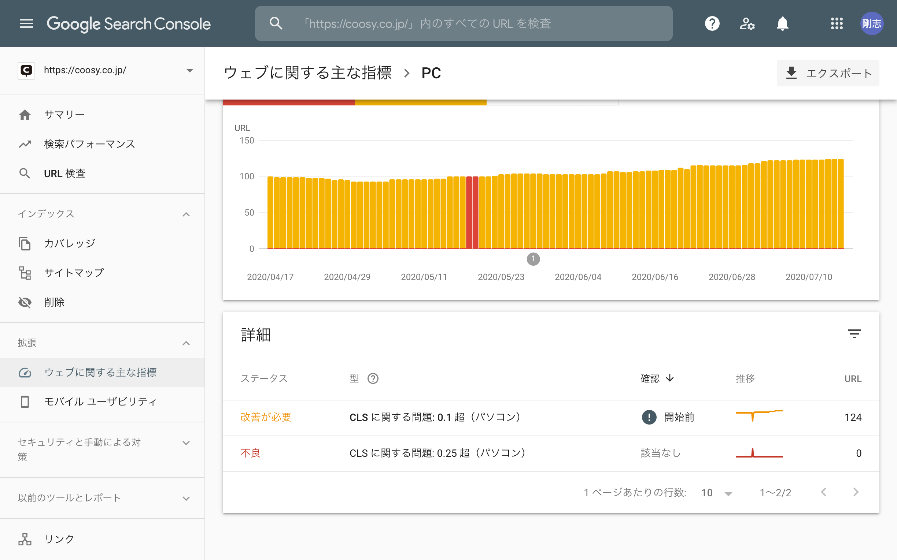Click the search magnifier icon in URL bar
This screenshot has width=897, height=560.
pyautogui.click(x=276, y=23)
